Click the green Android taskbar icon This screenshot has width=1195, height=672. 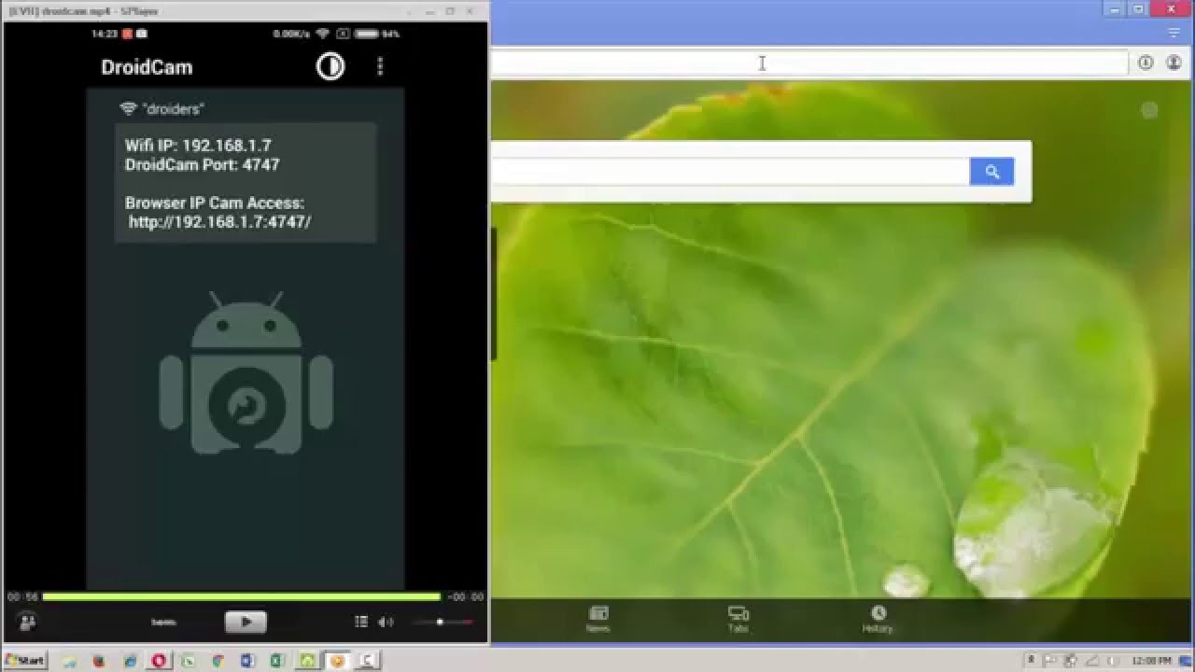point(308,661)
